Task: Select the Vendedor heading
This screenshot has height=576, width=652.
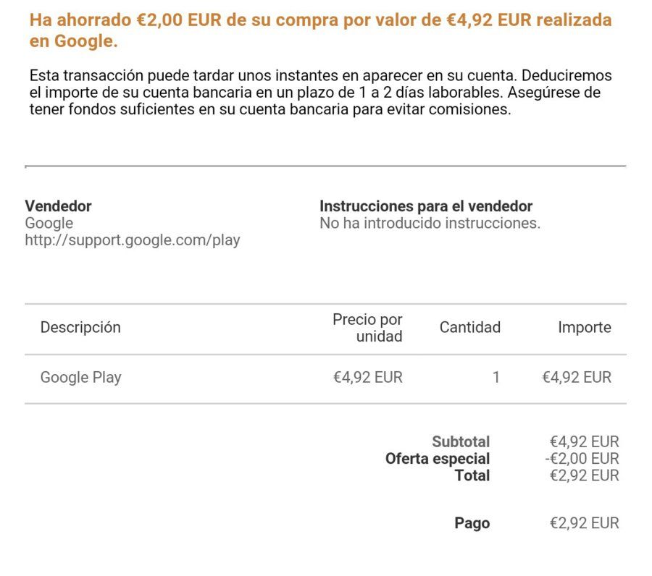Action: pos(58,206)
